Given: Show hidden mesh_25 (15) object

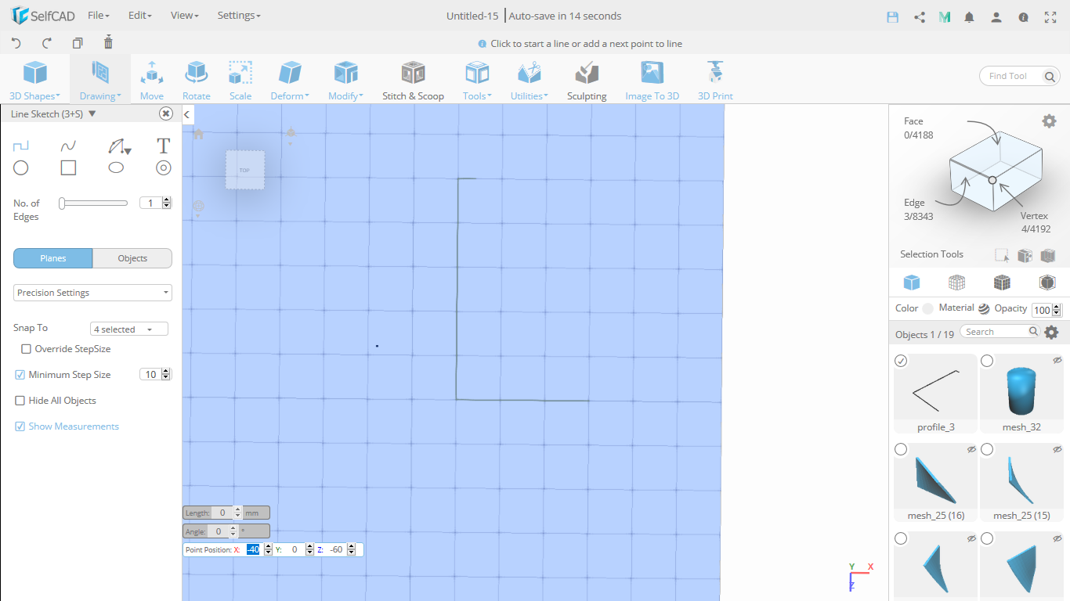Looking at the screenshot, I should [1057, 449].
